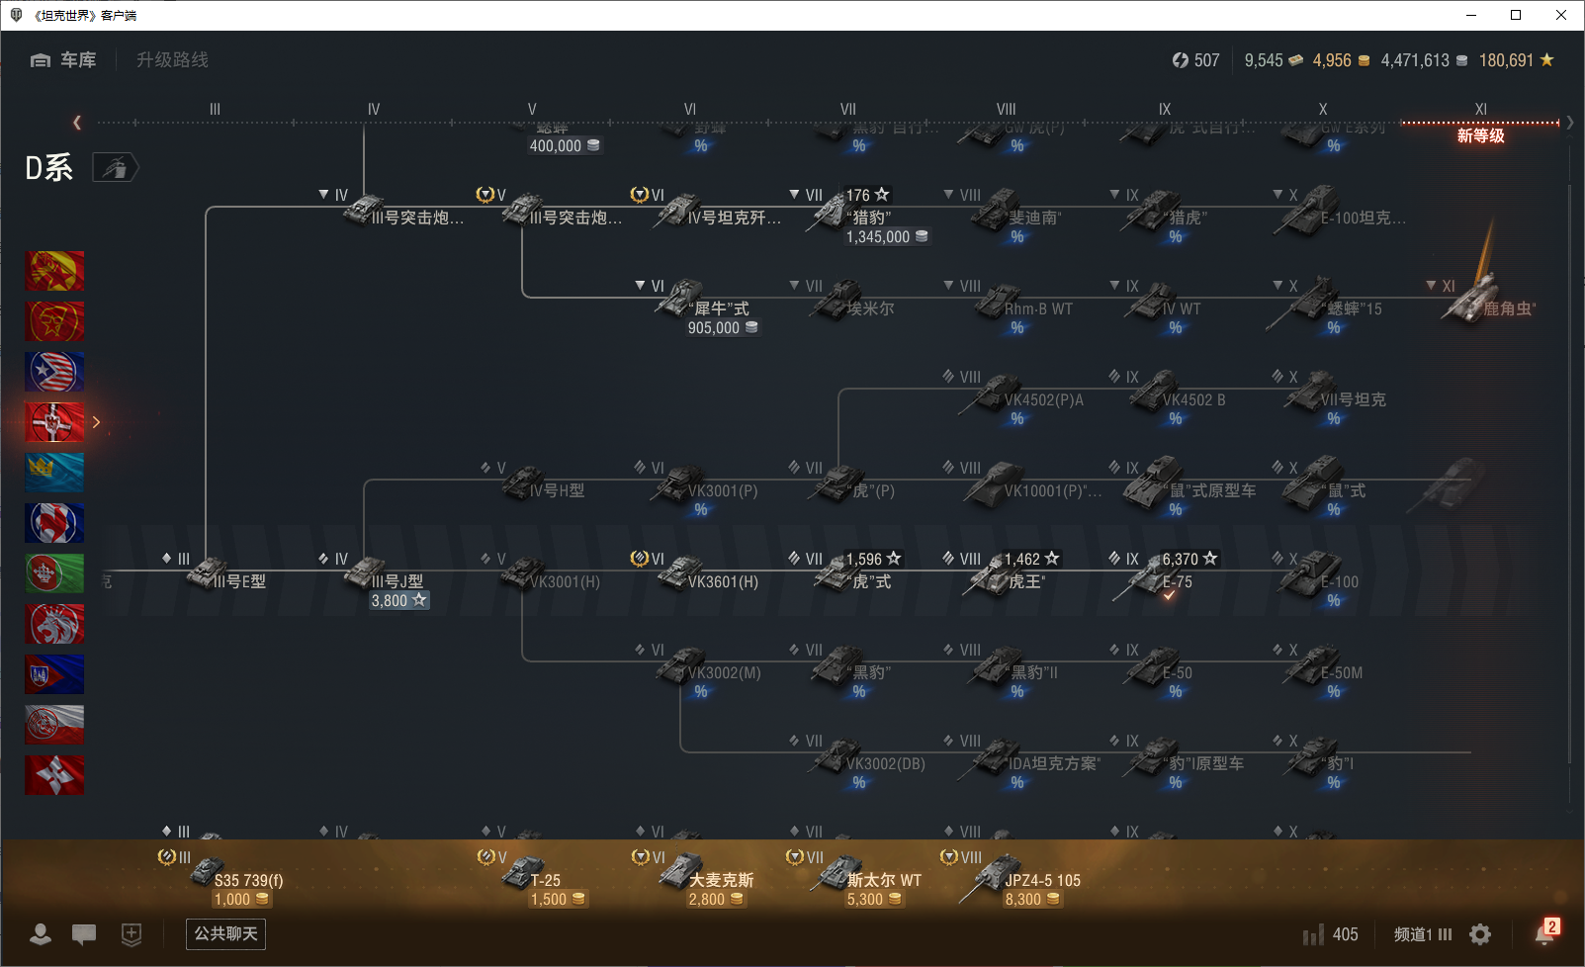This screenshot has height=967, width=1585.
Task: Jump to tier VIII column header
Action: pyautogui.click(x=1006, y=109)
